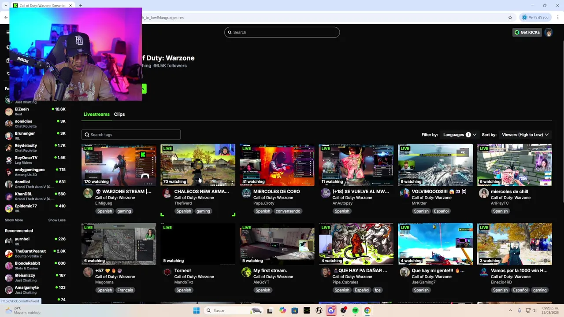
Task: Open a new Chrome tab with the plus
Action: coord(81,5)
